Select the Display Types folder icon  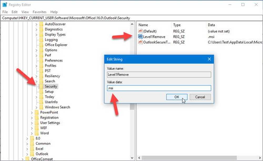coord(41,34)
